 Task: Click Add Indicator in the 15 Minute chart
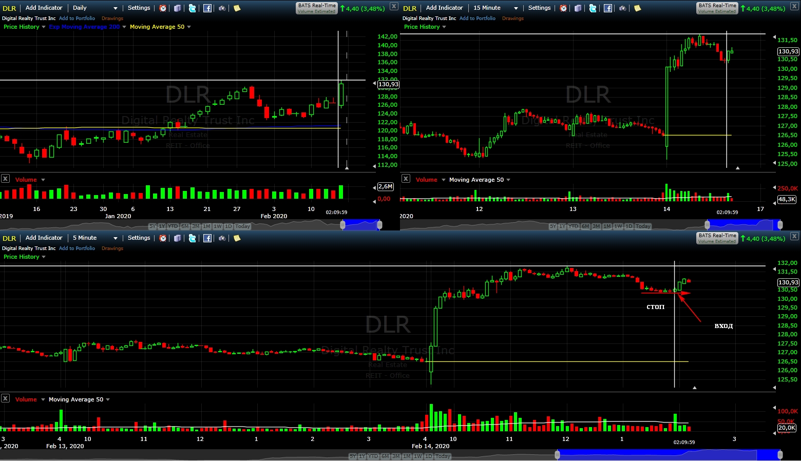(444, 8)
